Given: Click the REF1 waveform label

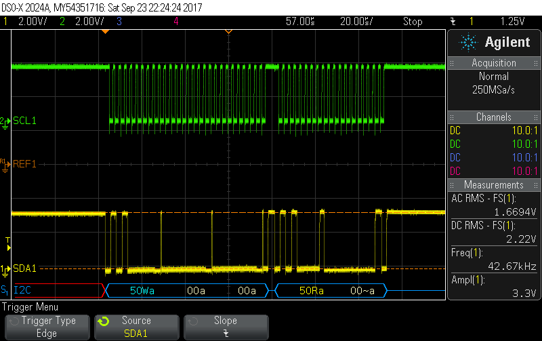Looking at the screenshot, I should (x=24, y=164).
